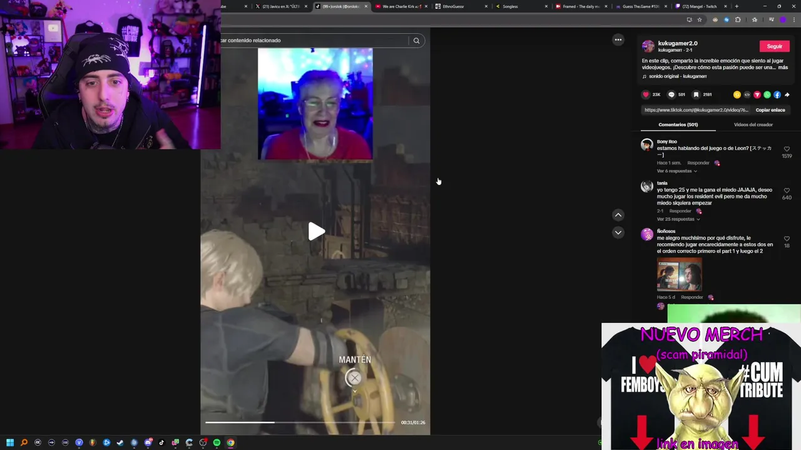Click the search magnifier icon
Screen dimensions: 801x450
[416, 41]
